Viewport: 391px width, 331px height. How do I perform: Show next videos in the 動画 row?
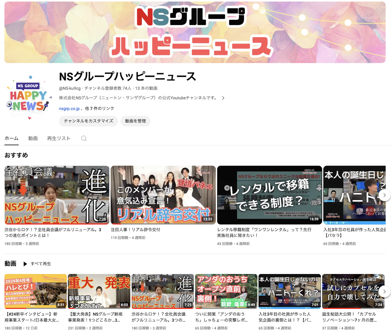(384, 291)
